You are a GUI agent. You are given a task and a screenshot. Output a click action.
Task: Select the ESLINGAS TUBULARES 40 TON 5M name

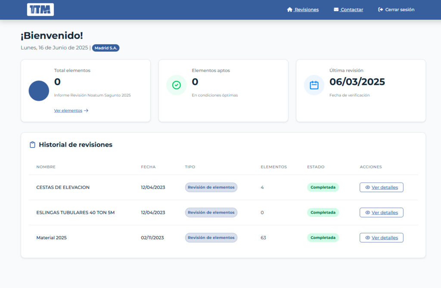(75, 213)
